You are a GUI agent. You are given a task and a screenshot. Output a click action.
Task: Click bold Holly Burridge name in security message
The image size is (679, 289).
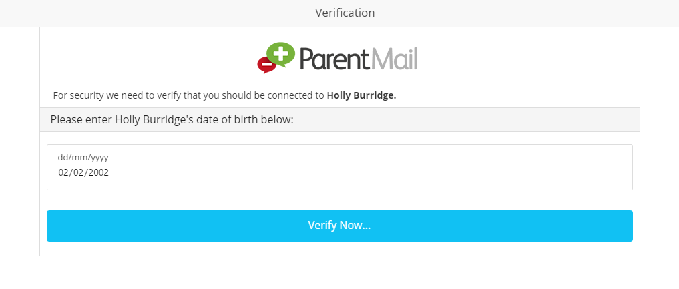pyautogui.click(x=361, y=95)
